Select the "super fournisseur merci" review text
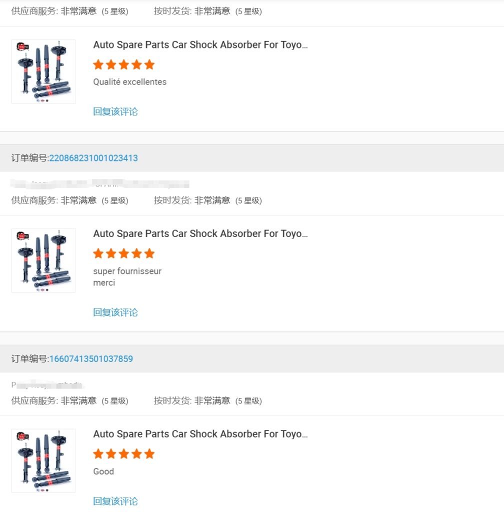The width and height of the screenshot is (504, 512). coord(127,276)
